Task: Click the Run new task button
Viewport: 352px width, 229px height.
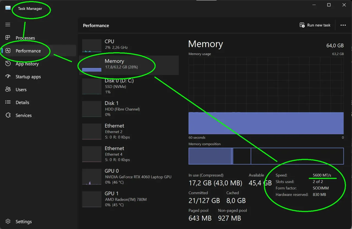Action: [315, 25]
